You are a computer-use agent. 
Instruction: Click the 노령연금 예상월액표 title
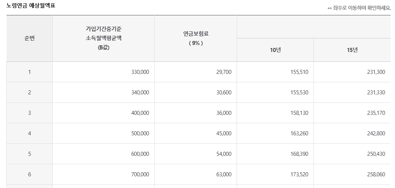click(31, 6)
